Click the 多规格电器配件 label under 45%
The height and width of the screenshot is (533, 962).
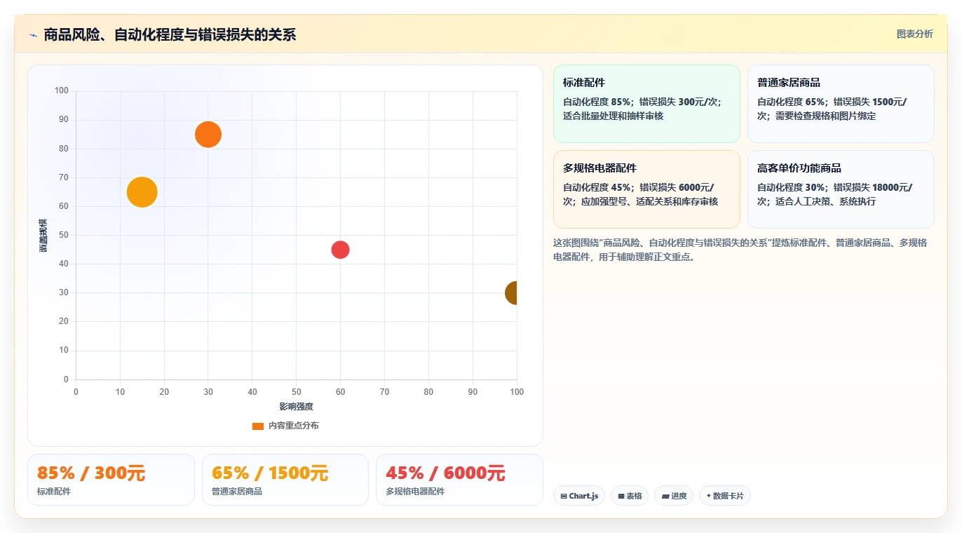click(x=415, y=492)
